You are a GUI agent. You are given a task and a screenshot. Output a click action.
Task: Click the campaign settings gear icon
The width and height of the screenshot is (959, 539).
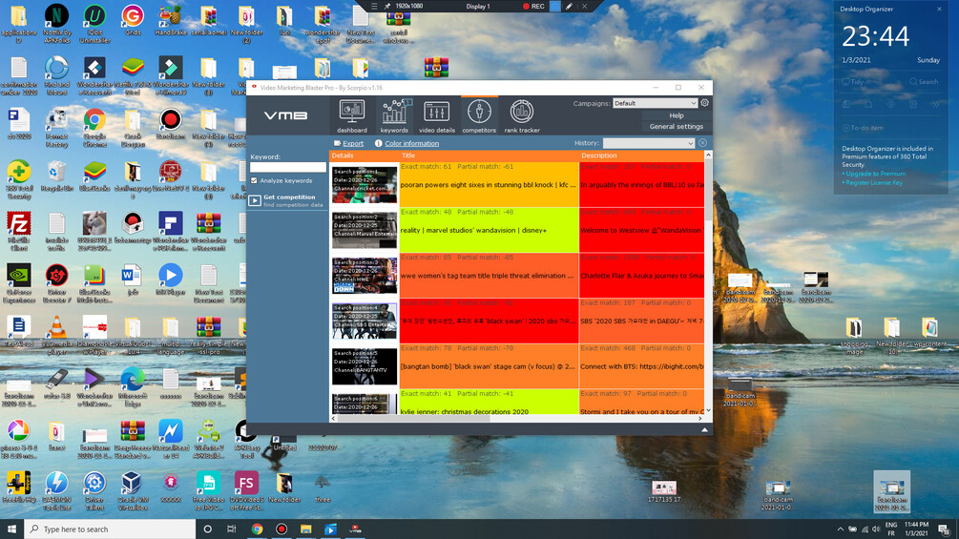[x=704, y=103]
